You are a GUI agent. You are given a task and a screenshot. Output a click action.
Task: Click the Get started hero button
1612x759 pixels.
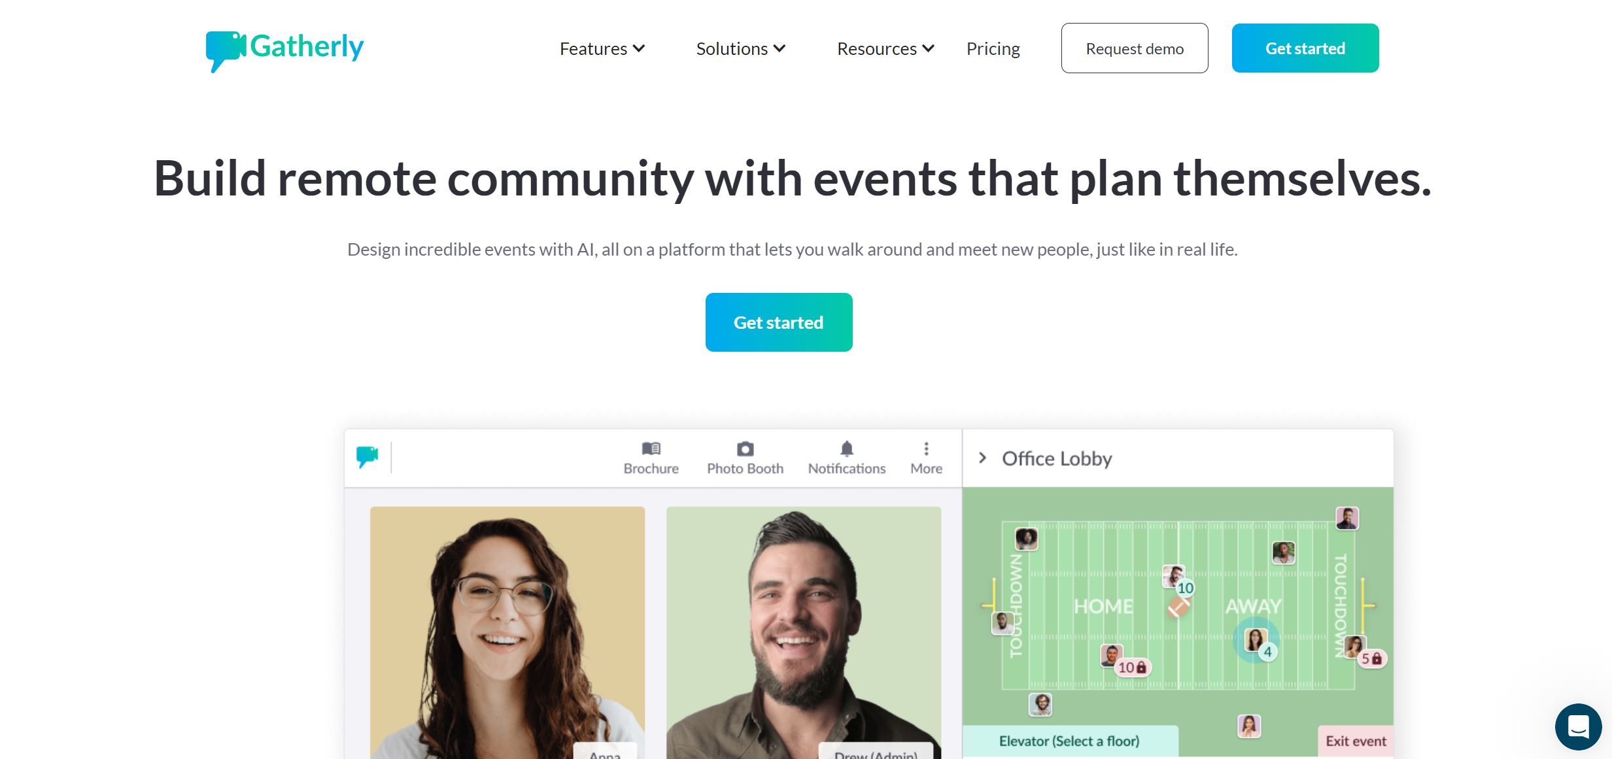[x=778, y=322]
